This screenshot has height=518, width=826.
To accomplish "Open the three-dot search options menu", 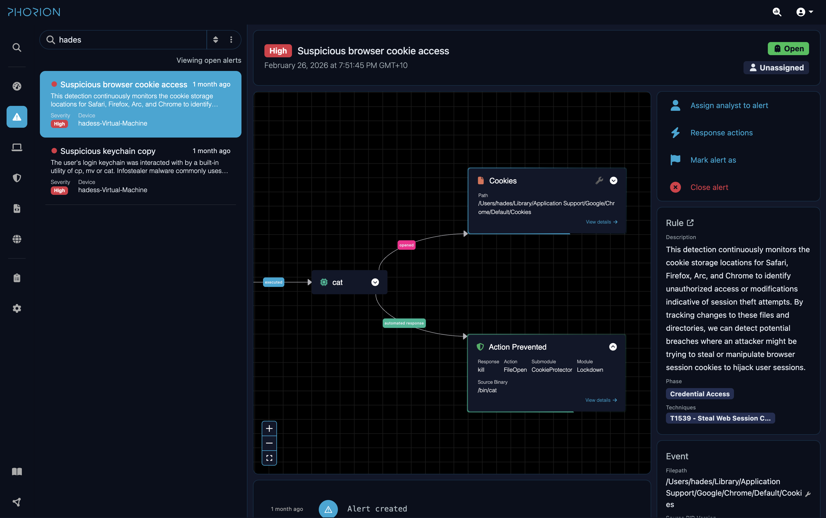I will [231, 39].
